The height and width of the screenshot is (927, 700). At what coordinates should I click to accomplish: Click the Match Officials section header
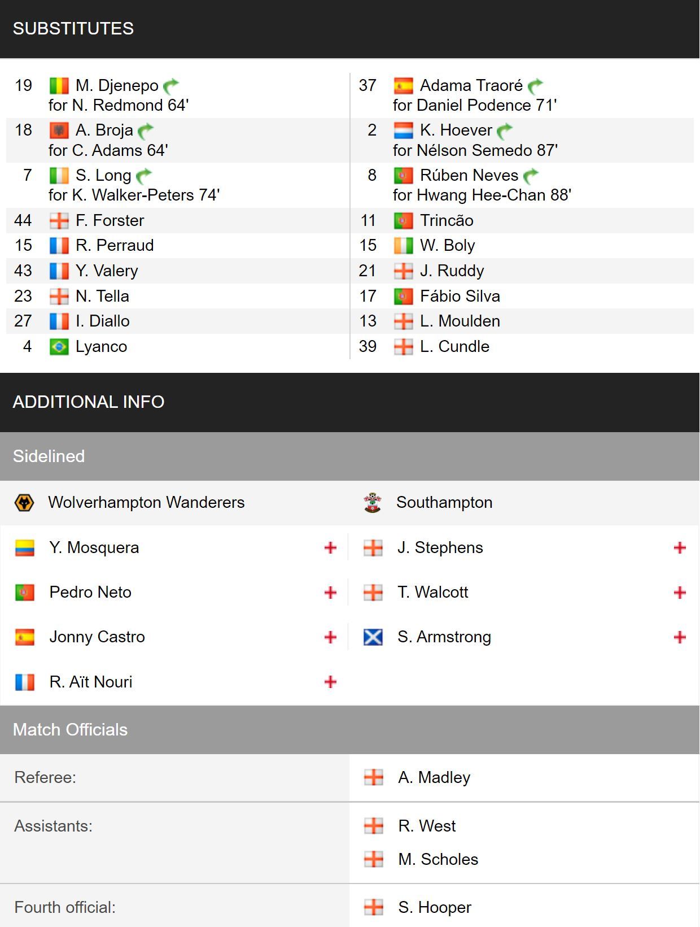pyautogui.click(x=350, y=730)
